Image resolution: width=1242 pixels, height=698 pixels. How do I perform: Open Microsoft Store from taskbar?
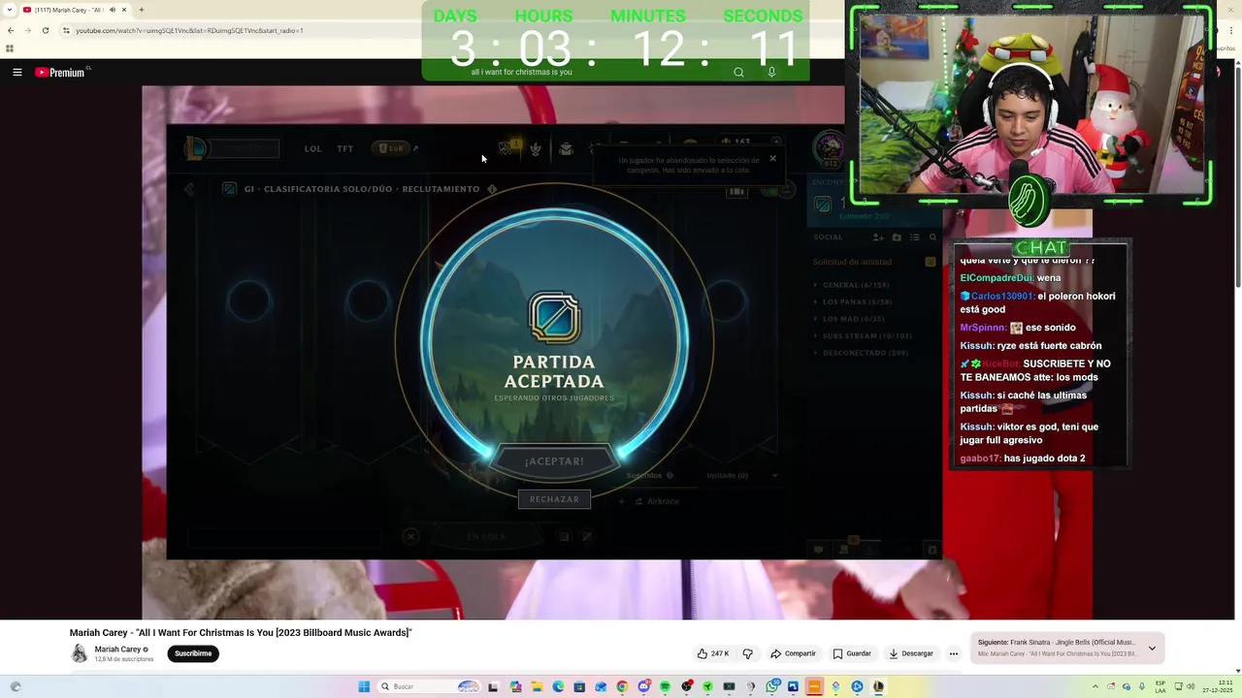pyautogui.click(x=579, y=686)
